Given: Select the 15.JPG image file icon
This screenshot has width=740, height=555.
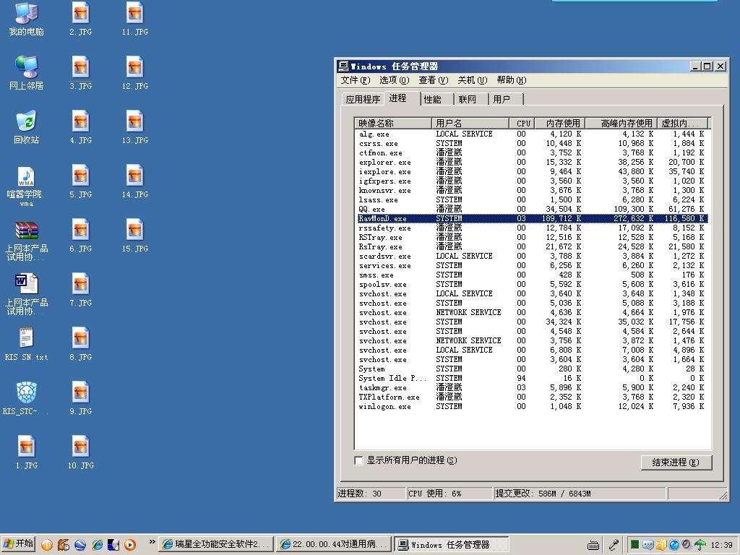Looking at the screenshot, I should point(134,231).
